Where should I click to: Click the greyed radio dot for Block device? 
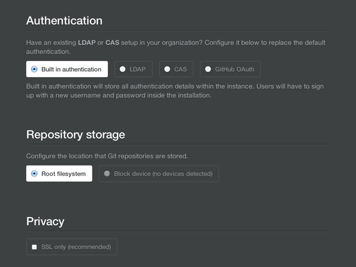coord(107,173)
